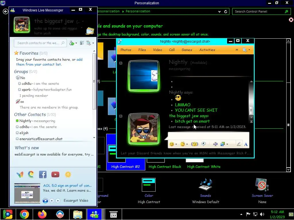Screen dimensions: 294x220
Task: Launch Firefox from the taskbar
Action: [x=42, y=214]
